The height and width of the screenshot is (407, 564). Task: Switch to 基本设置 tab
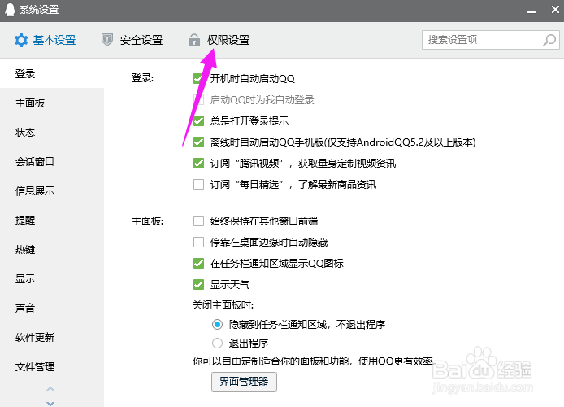coord(45,40)
